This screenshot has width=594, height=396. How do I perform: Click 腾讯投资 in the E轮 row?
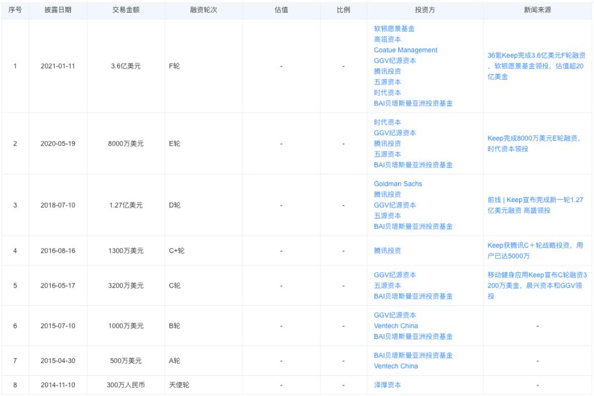(x=387, y=144)
